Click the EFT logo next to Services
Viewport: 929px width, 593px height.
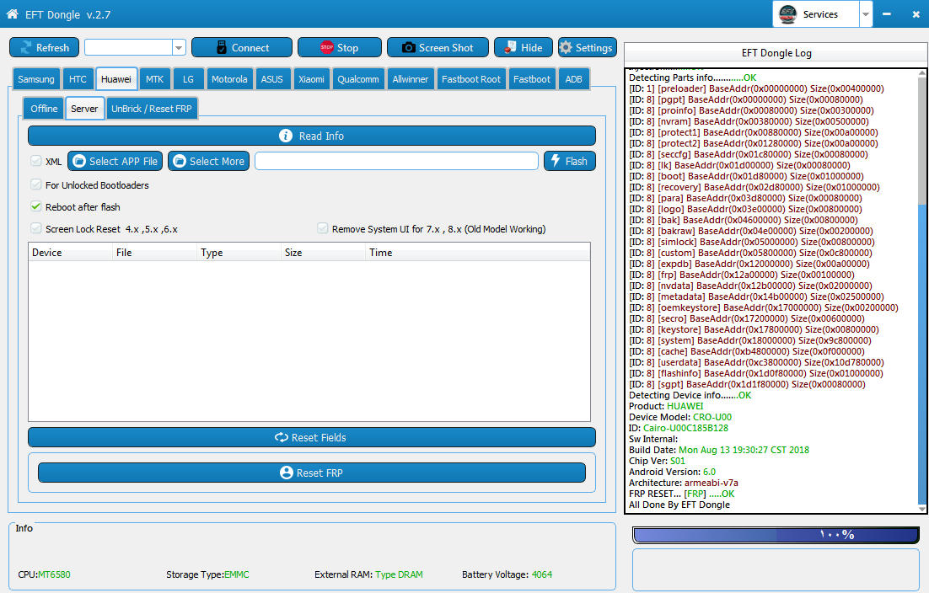(787, 14)
